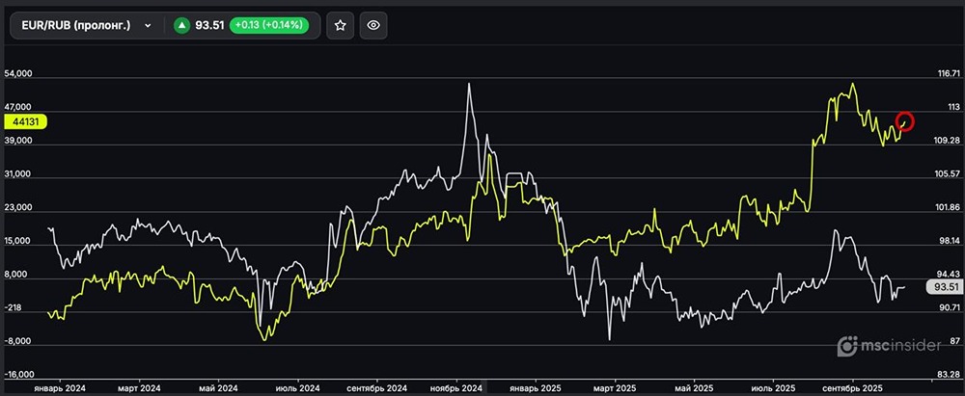Click the 87 tick on the right axis
965x396 pixels.
point(954,341)
